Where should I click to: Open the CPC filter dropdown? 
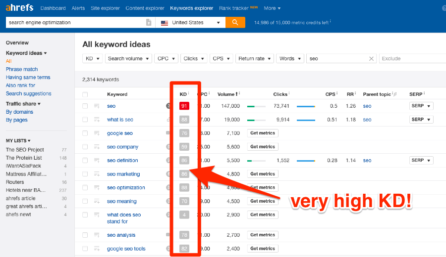(x=166, y=58)
